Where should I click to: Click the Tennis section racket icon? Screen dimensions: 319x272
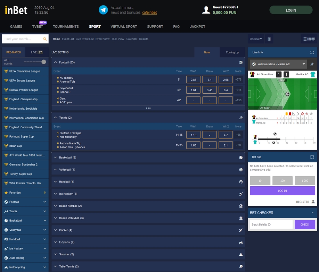[x=241, y=118]
